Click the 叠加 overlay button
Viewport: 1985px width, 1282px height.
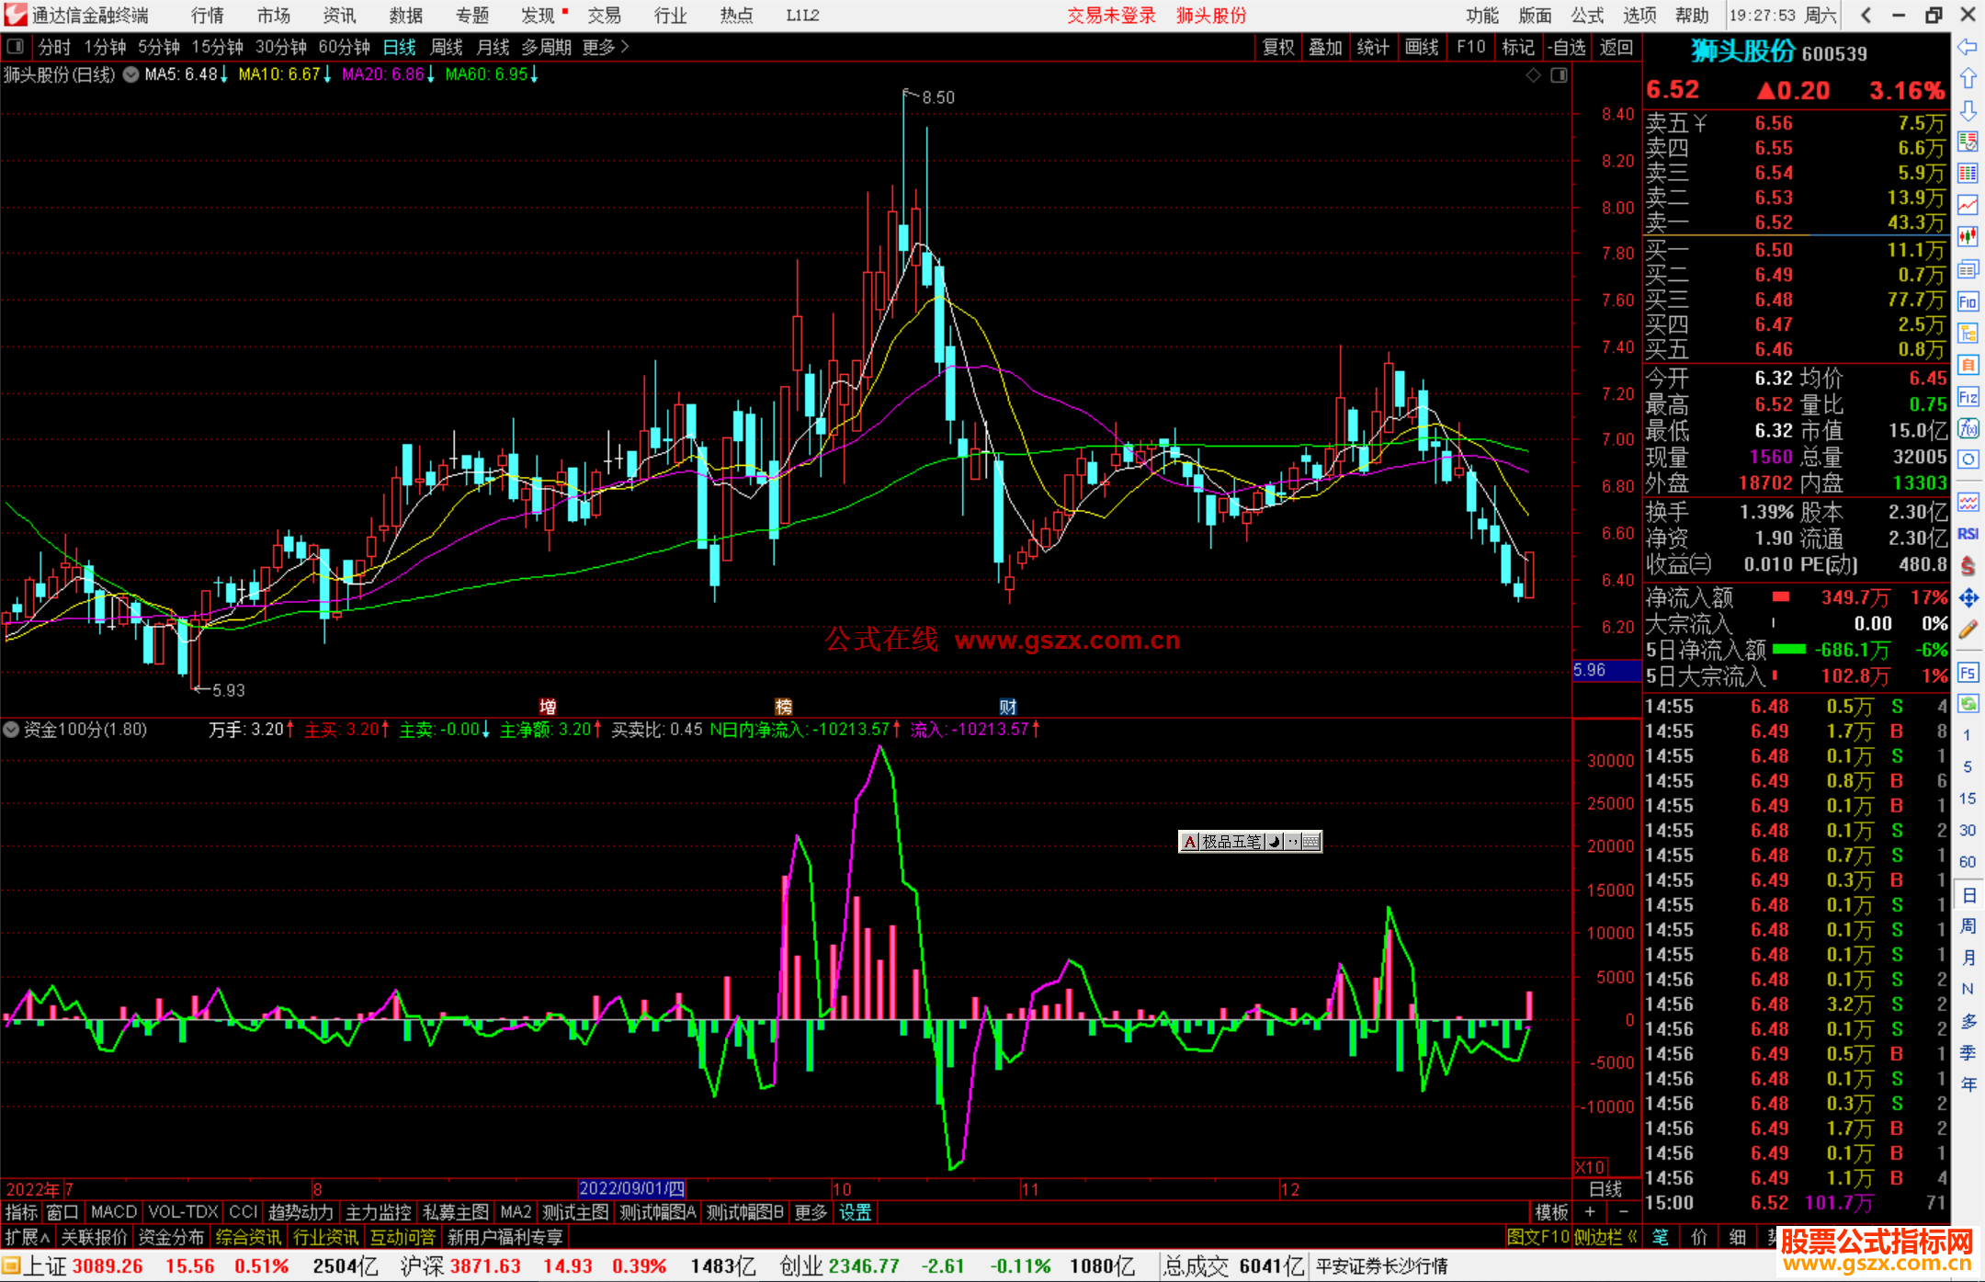coord(1326,47)
